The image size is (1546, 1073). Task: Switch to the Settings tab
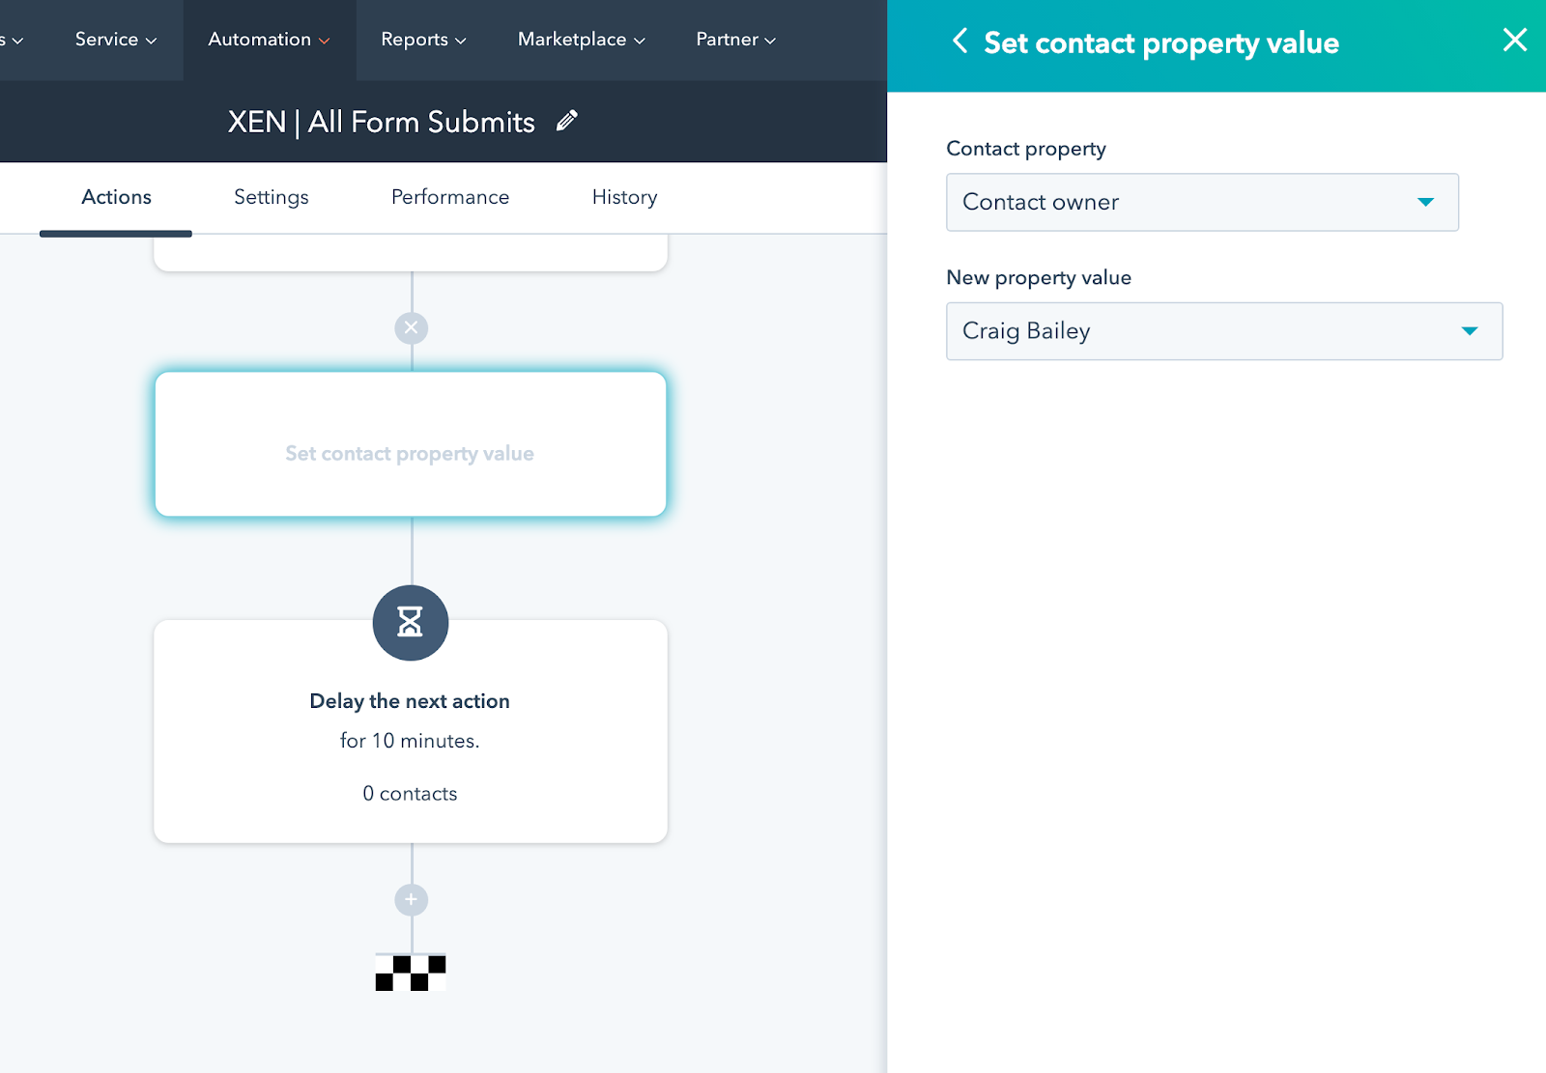271,197
